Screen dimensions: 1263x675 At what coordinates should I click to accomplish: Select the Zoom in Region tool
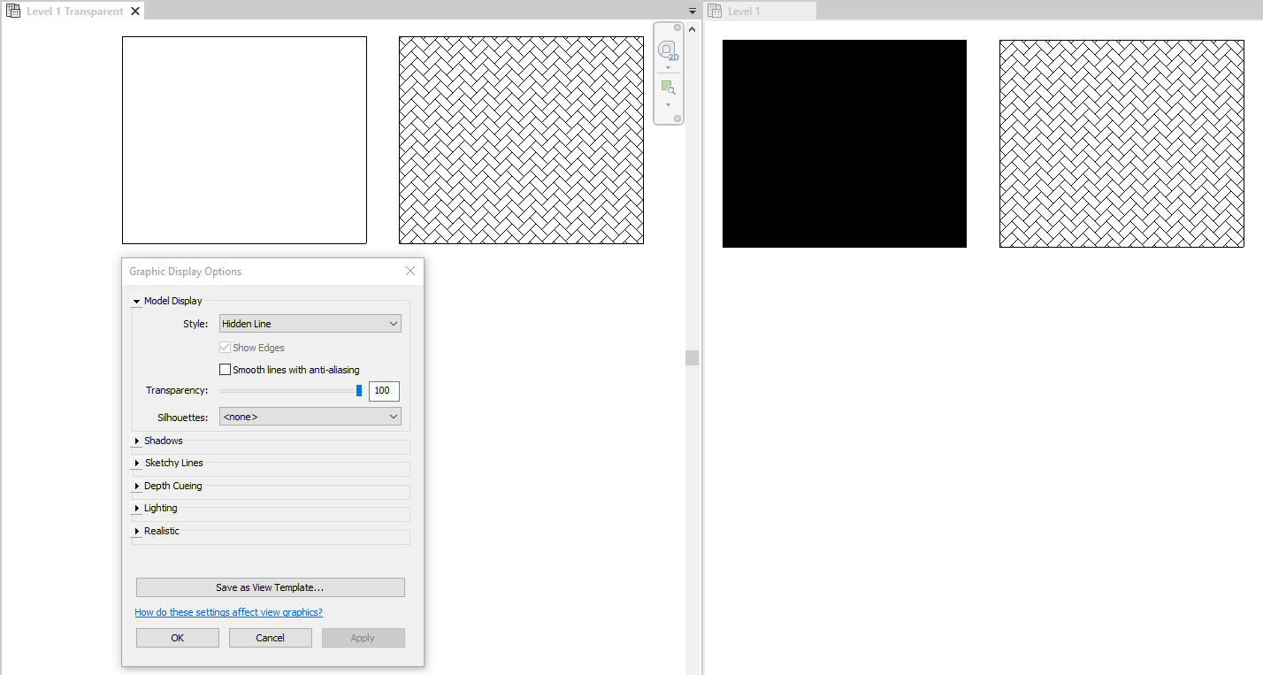668,87
